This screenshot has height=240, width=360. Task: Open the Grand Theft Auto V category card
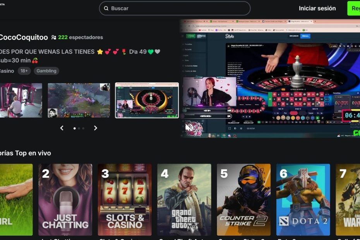(x=184, y=200)
